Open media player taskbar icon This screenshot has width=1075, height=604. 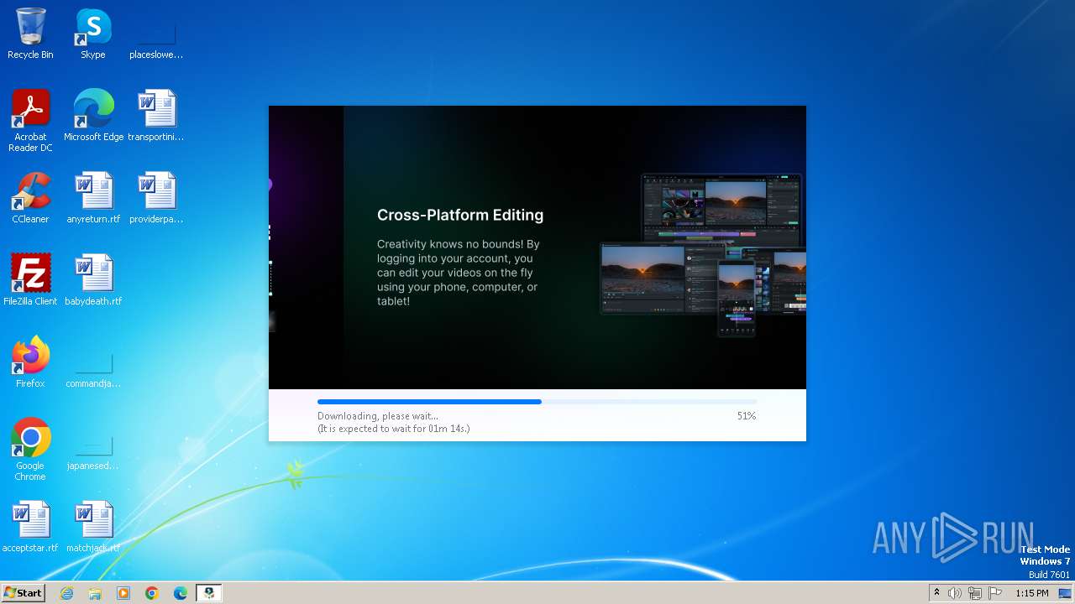(123, 593)
